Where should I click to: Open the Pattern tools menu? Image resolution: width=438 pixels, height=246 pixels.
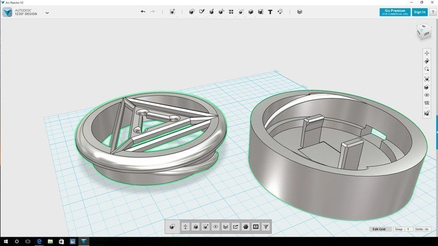click(231, 12)
